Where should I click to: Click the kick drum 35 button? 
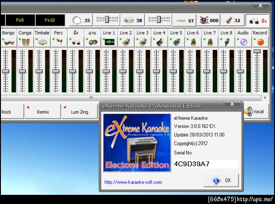81,20
